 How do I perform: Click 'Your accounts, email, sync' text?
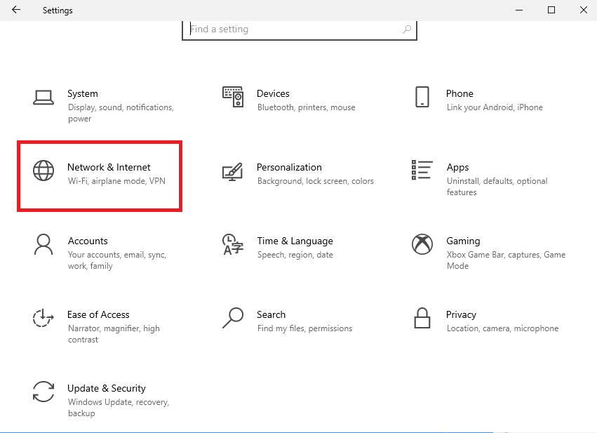tap(117, 255)
